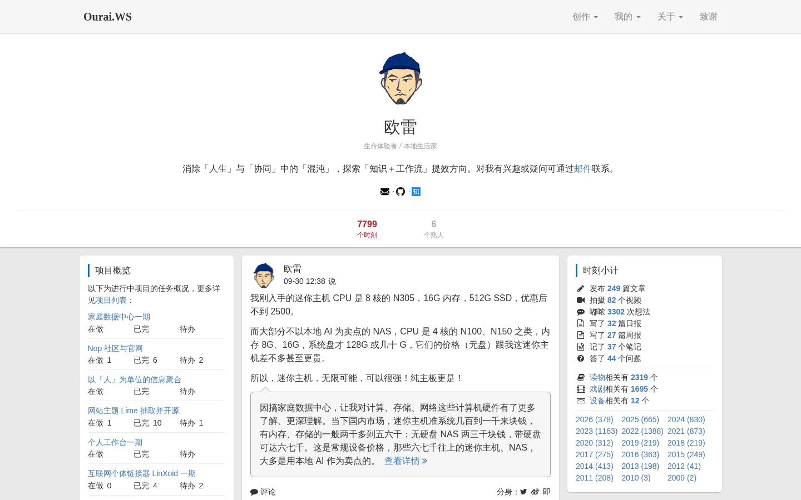Click the document icon beside 写了 27 篇周报
The width and height of the screenshot is (801, 500).
581,335
